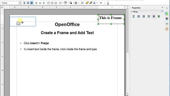Open sidebar settings menu
This screenshot has height=96, width=170.
click(167, 8)
